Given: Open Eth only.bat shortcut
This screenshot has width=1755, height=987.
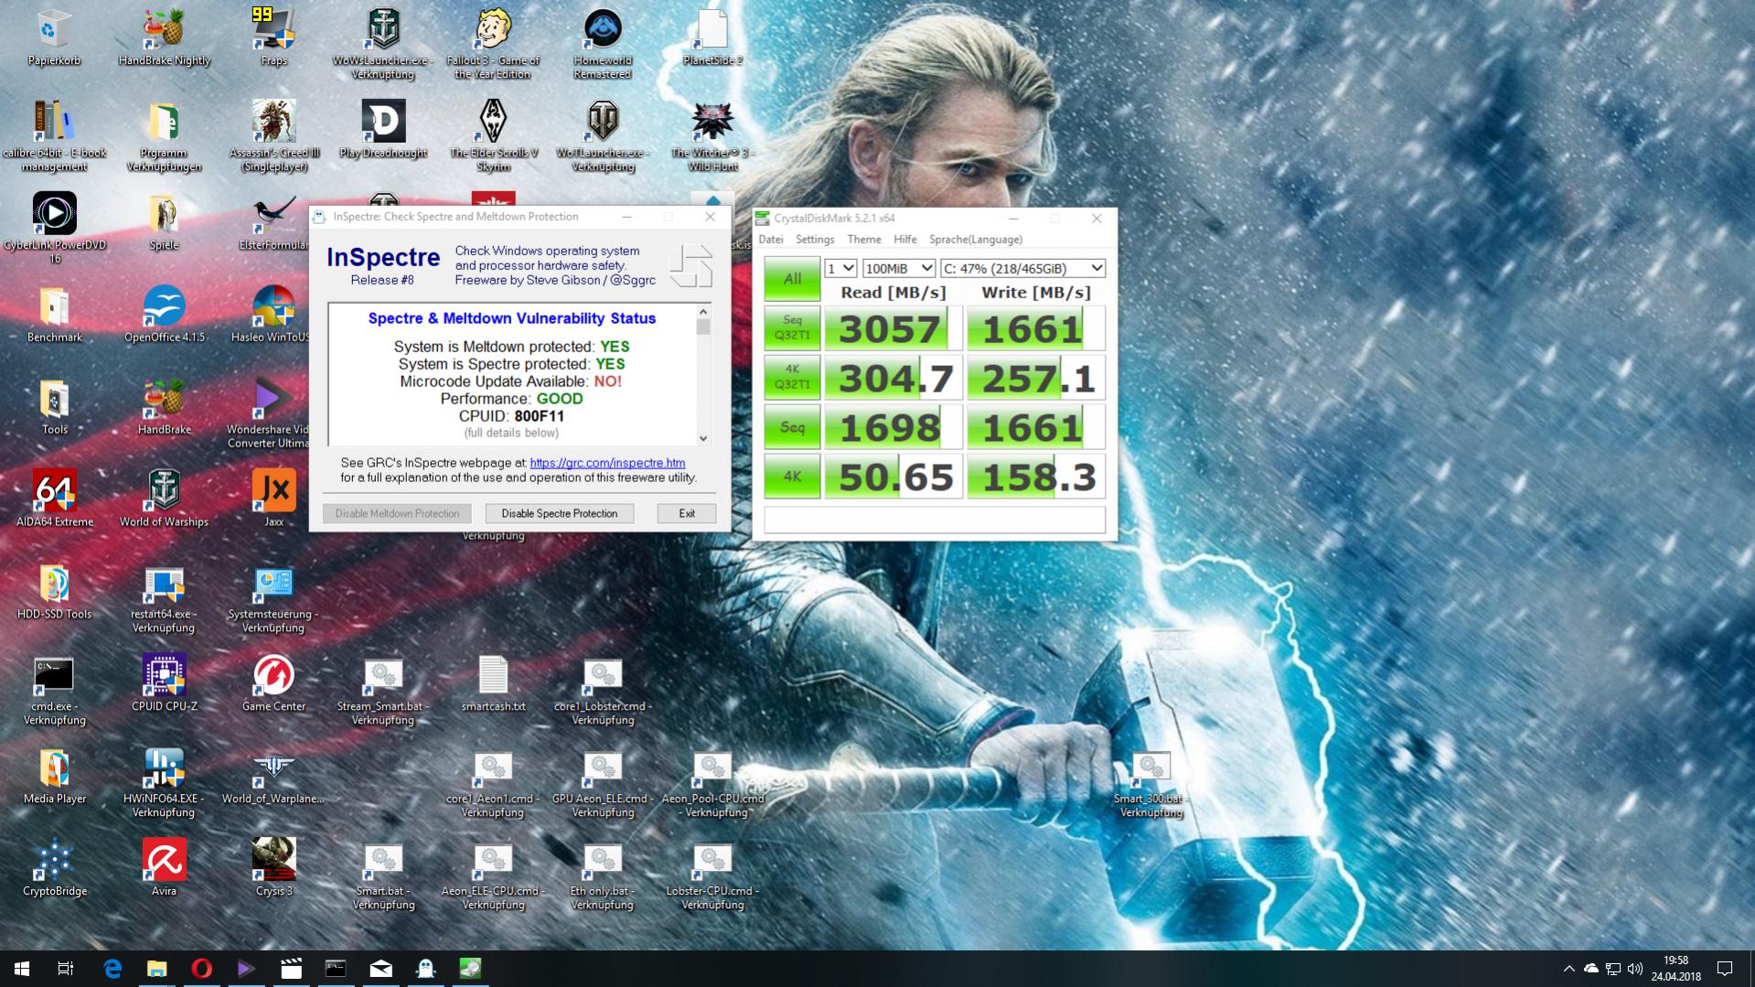Looking at the screenshot, I should click(x=603, y=874).
